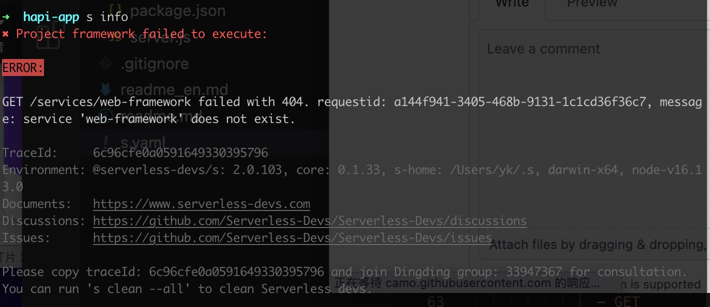The image size is (710, 307).
Task: Open the package.json file name
Action: pyautogui.click(x=178, y=10)
